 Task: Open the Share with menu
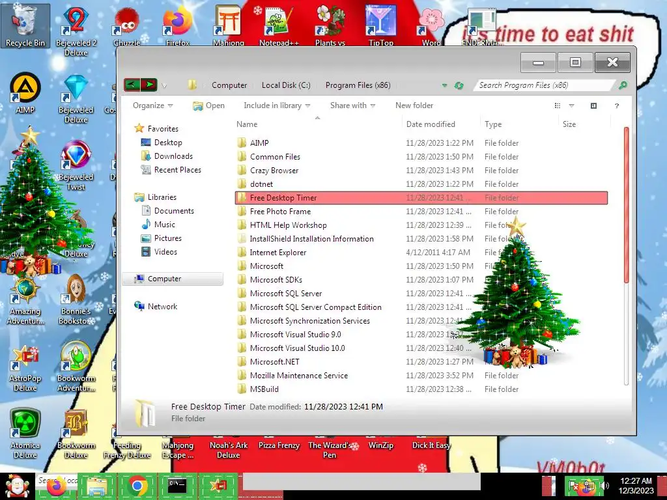(x=352, y=105)
